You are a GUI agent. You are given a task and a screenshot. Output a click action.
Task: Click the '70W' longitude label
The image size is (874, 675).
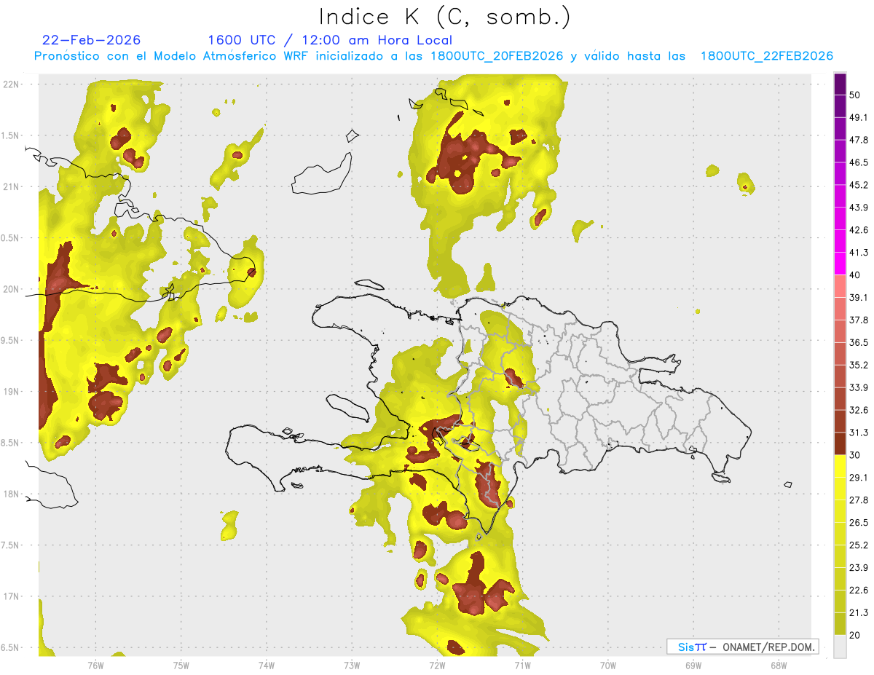click(608, 665)
